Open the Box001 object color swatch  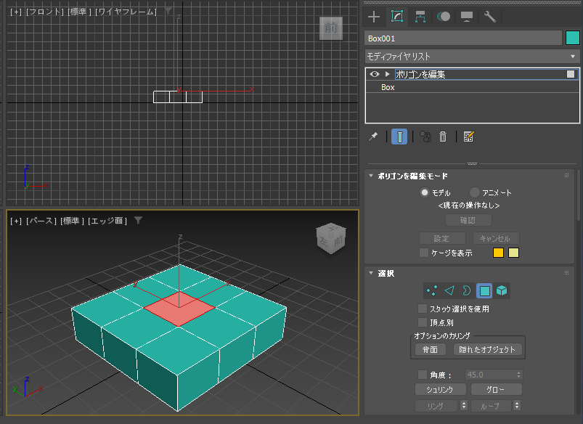572,38
